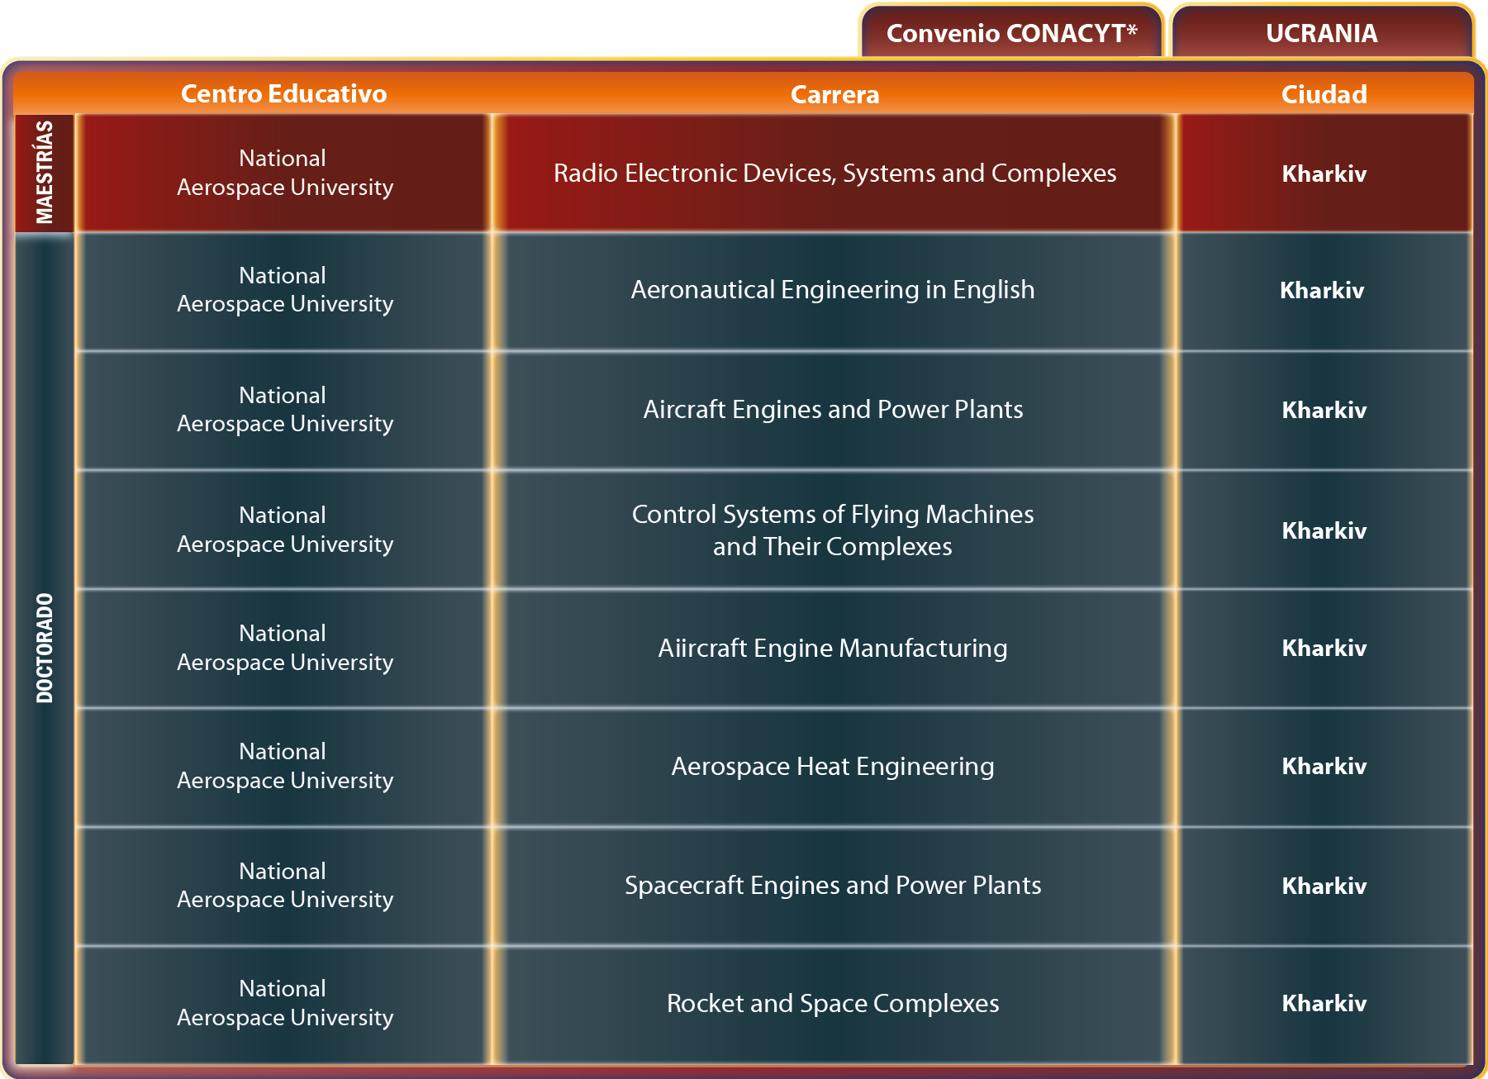Screen dimensions: 1488x1079
Task: Click Kharkiv in Aerospace Heat Engineering row
Action: coord(1324,766)
